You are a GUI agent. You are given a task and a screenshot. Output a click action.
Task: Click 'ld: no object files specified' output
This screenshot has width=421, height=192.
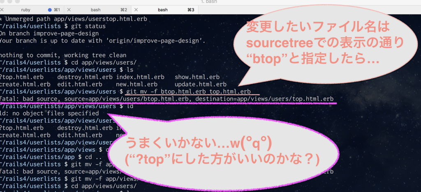[49, 113]
